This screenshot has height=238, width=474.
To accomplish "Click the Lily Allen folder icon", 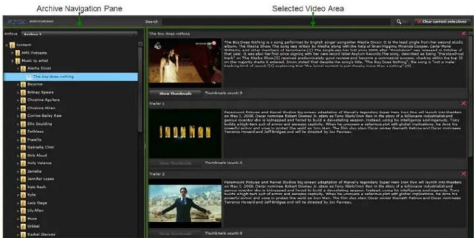I will coord(23,211).
